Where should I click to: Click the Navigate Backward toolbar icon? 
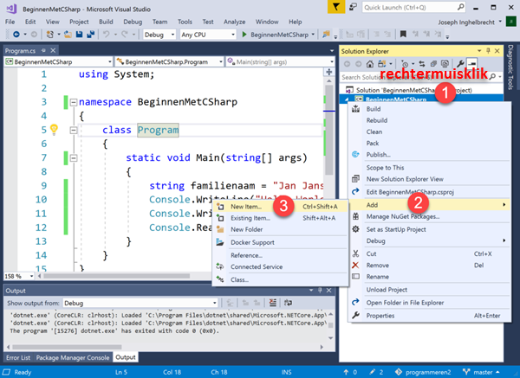pos(16,34)
